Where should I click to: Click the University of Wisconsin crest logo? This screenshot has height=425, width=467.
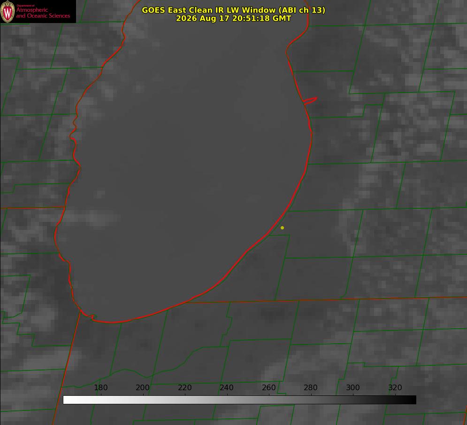8,11
